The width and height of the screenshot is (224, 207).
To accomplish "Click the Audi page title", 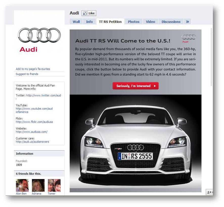I will pyautogui.click(x=74, y=13).
